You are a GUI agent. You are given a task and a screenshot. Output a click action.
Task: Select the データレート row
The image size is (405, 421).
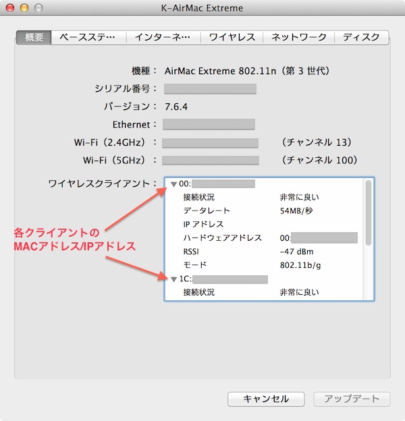(265, 210)
